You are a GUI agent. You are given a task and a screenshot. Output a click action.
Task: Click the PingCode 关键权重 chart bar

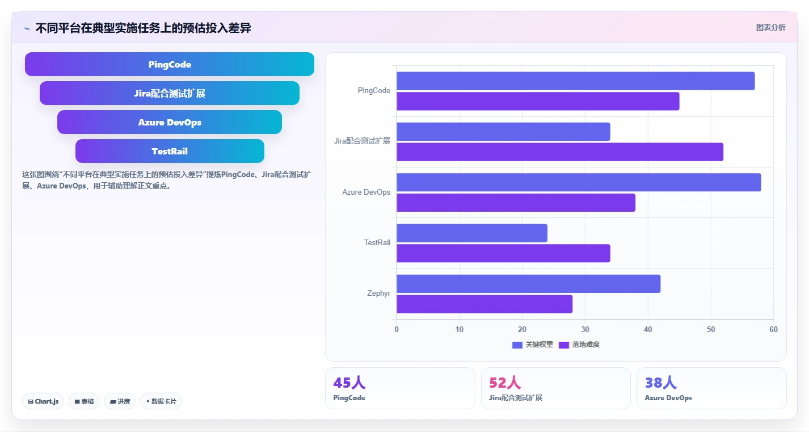click(575, 81)
